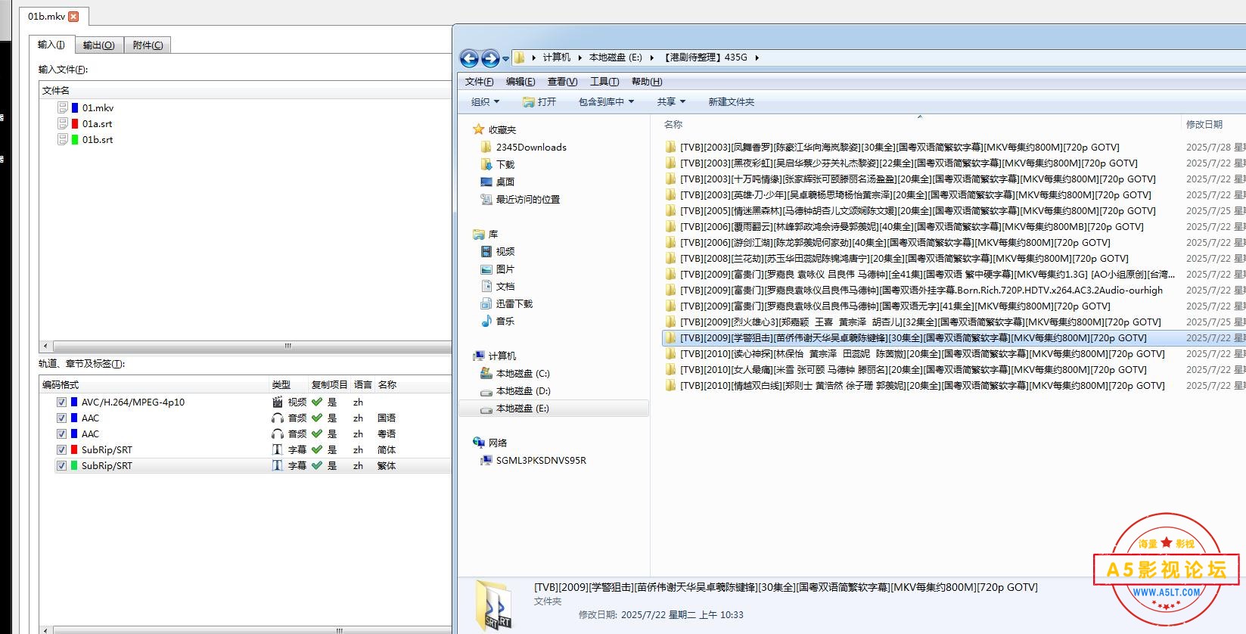The width and height of the screenshot is (1246, 634).
Task: Open the 工具(T) menu in Explorer
Action: pos(604,82)
